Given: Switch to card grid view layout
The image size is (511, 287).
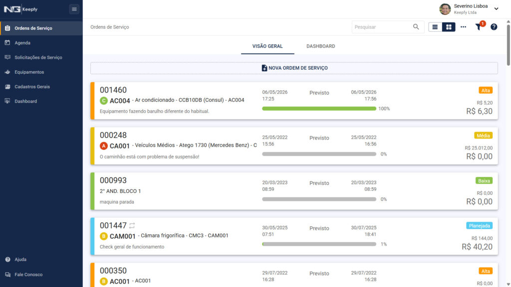Looking at the screenshot, I should [x=449, y=27].
